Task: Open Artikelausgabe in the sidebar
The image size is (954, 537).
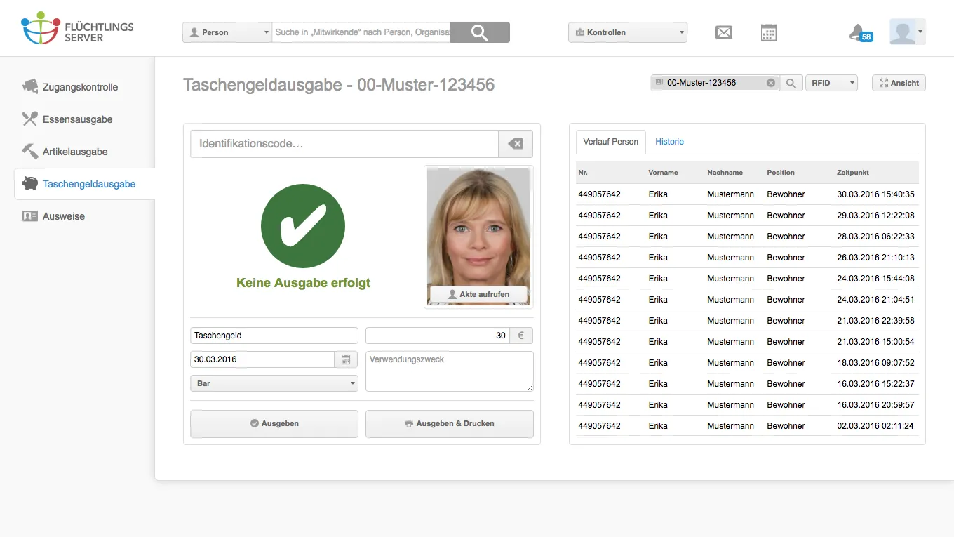Action: click(75, 152)
